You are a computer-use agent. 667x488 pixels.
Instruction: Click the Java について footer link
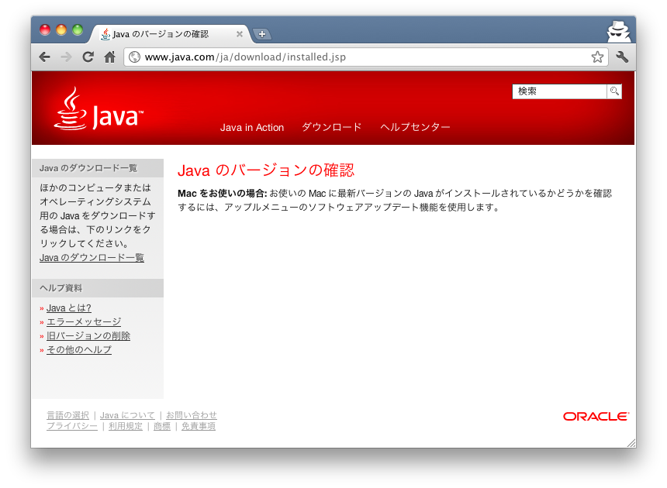pos(127,415)
